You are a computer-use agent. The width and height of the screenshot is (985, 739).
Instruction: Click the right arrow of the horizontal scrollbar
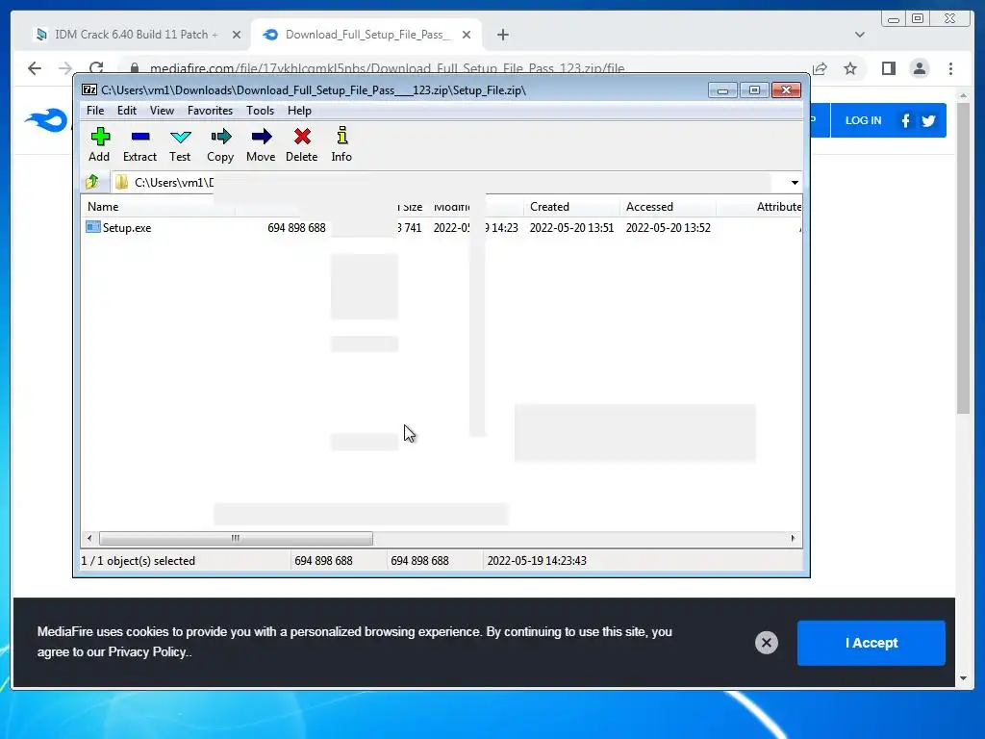[793, 538]
